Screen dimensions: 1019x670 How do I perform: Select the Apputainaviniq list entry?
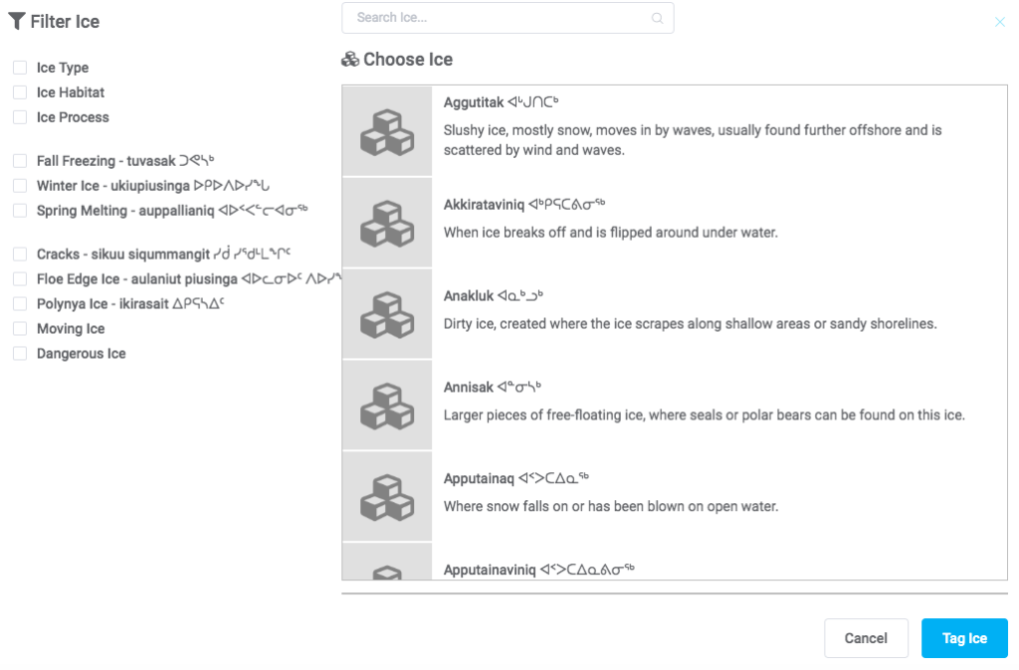tap(538, 570)
